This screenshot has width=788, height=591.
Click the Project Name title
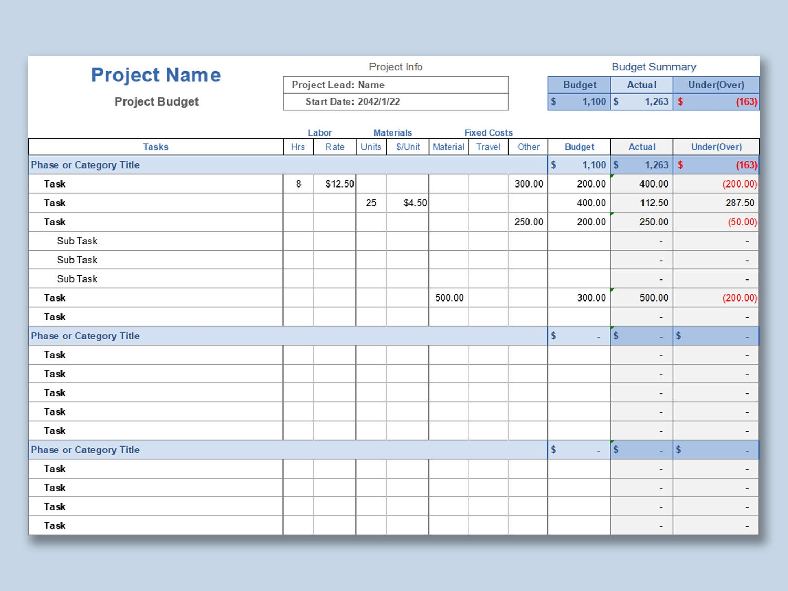click(x=155, y=75)
